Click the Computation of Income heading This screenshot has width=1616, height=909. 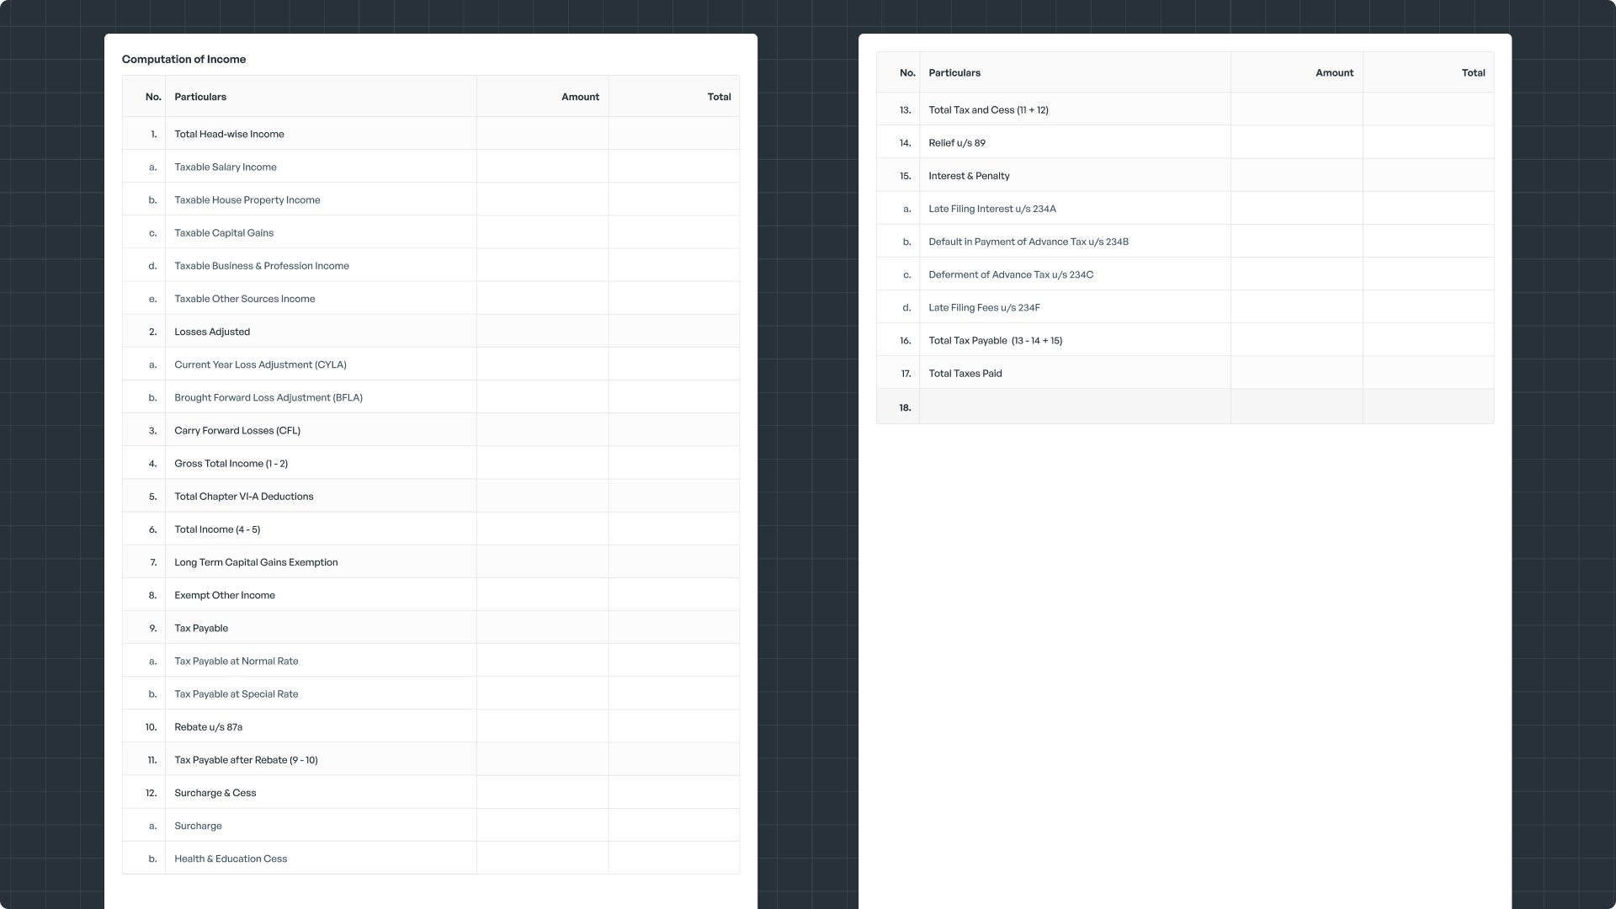pos(183,60)
